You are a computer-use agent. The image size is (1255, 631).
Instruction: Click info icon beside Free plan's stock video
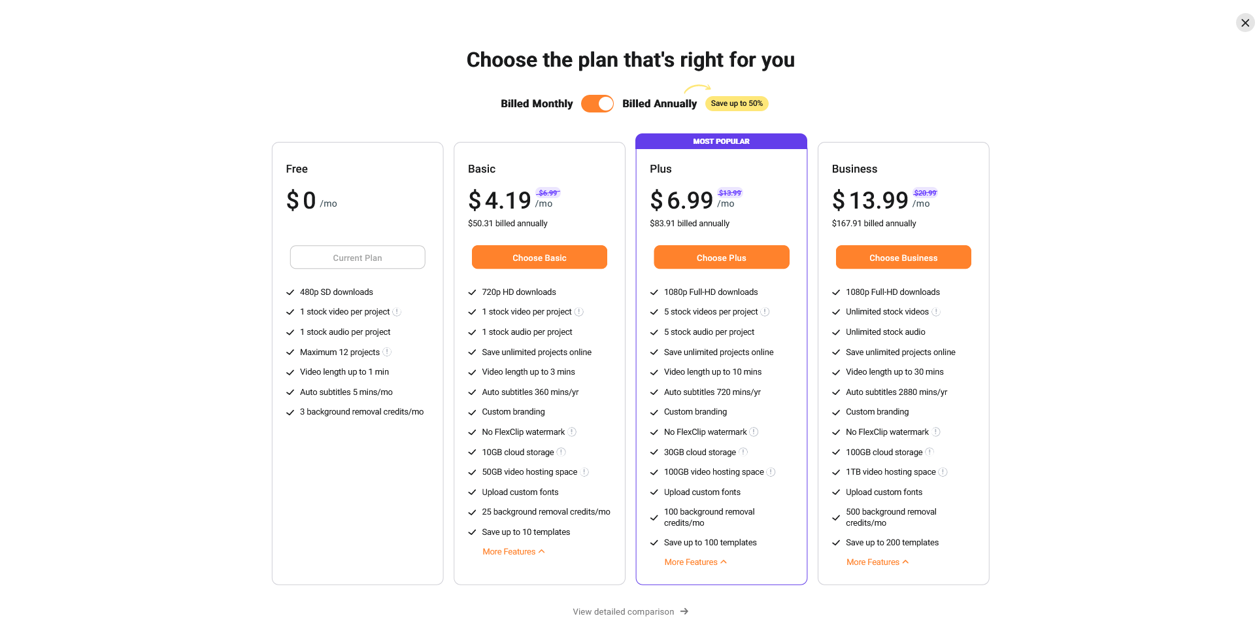click(x=397, y=312)
